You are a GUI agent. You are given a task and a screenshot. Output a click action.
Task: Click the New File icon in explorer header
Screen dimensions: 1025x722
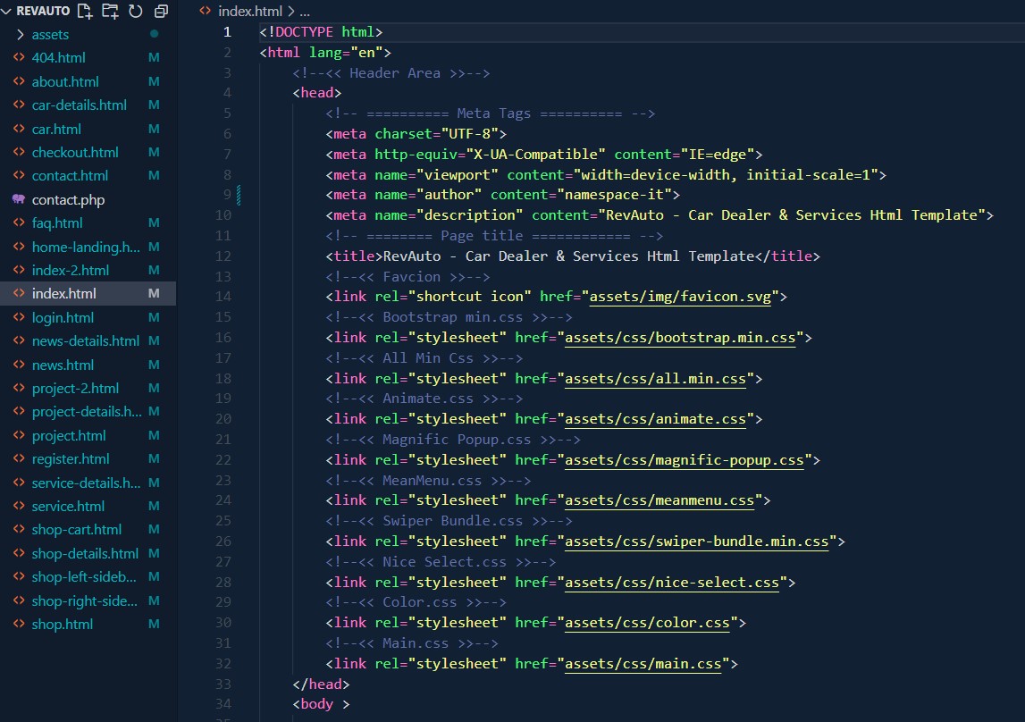(85, 12)
